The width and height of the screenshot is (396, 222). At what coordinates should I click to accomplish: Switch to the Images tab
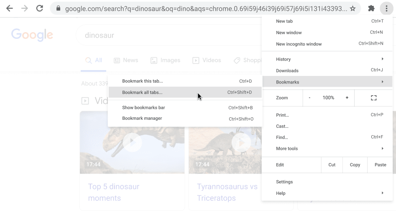click(x=165, y=61)
